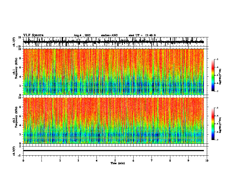Click the "ch.3(V)" axis label

point(14,151)
